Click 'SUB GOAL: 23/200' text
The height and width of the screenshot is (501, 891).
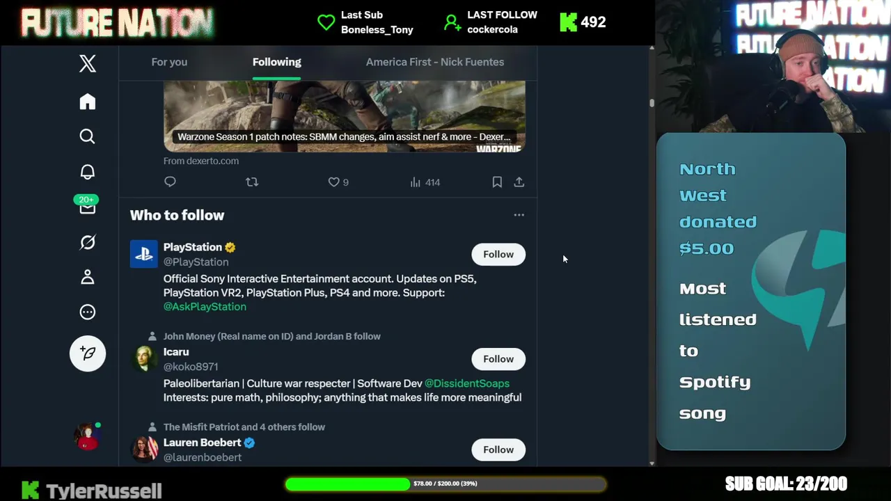click(786, 484)
